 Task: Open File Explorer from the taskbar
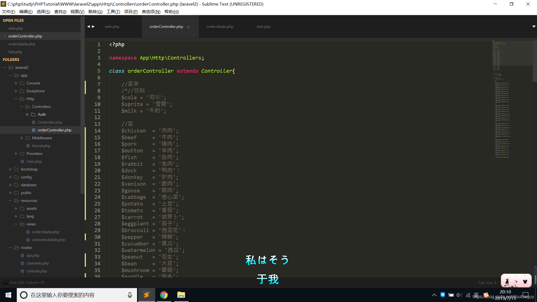pyautogui.click(x=181, y=295)
